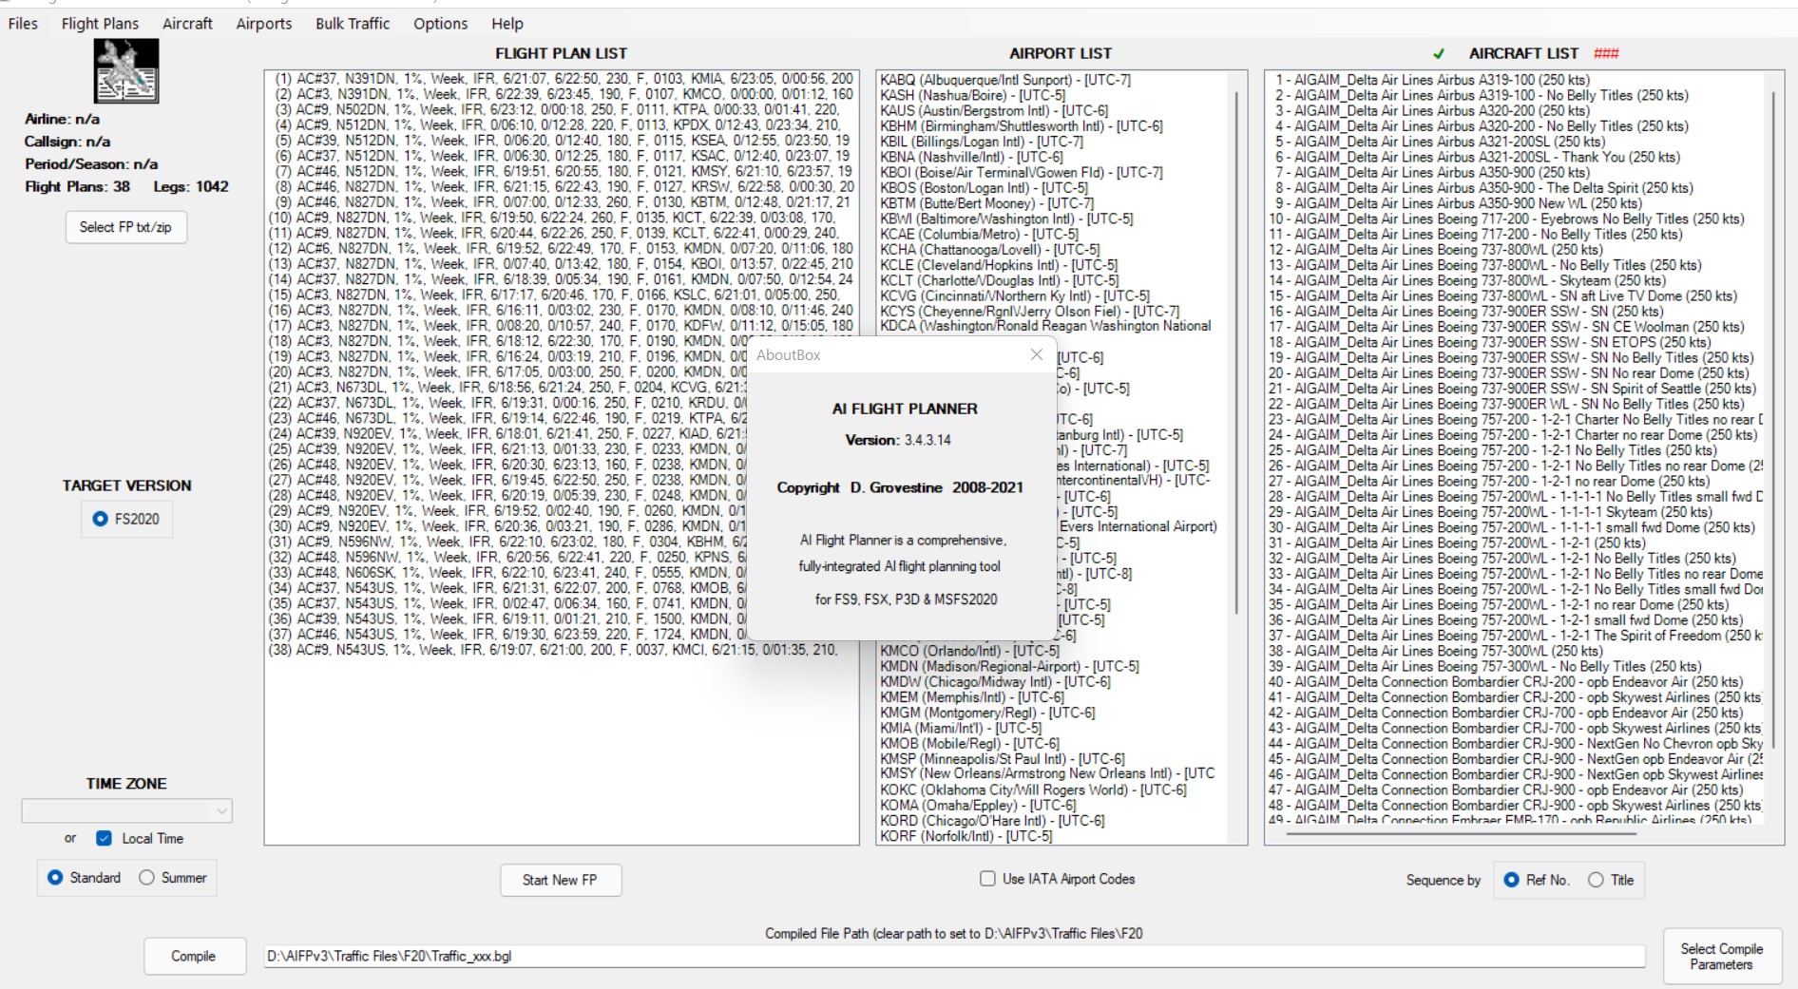Click the green checkmark beside AIRCRAFT LIST
1798x989 pixels.
point(1439,53)
